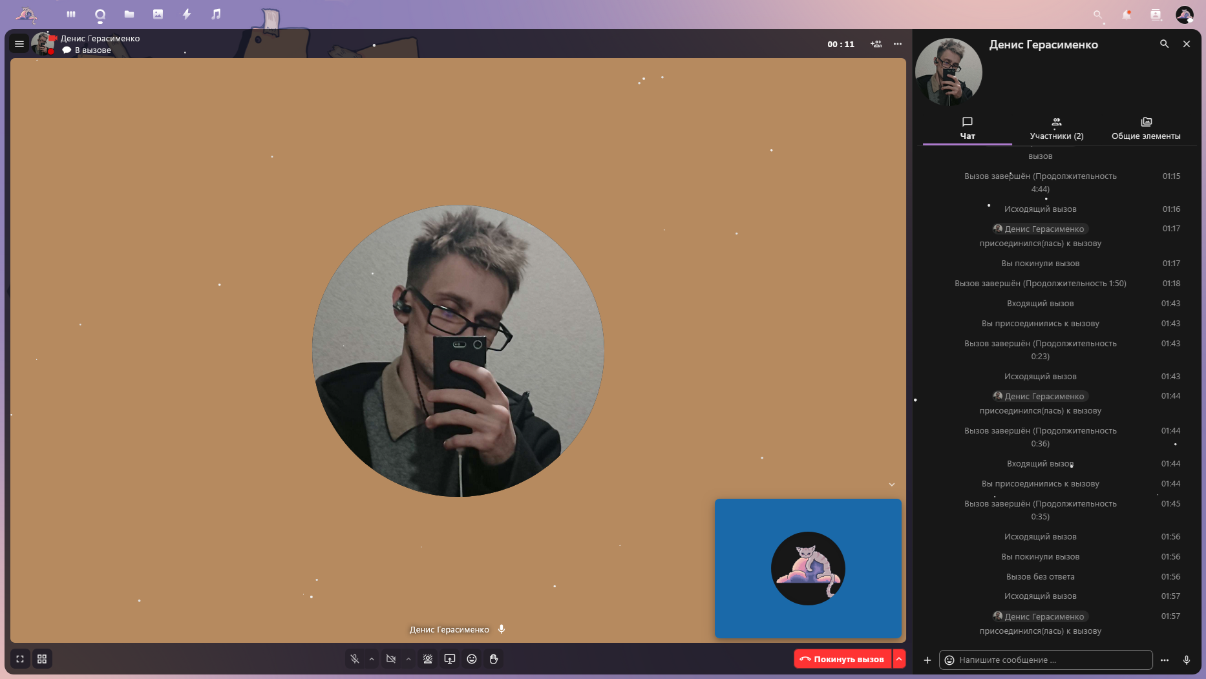Viewport: 1206px width, 679px height.
Task: Expand leave call options chevron
Action: click(899, 659)
